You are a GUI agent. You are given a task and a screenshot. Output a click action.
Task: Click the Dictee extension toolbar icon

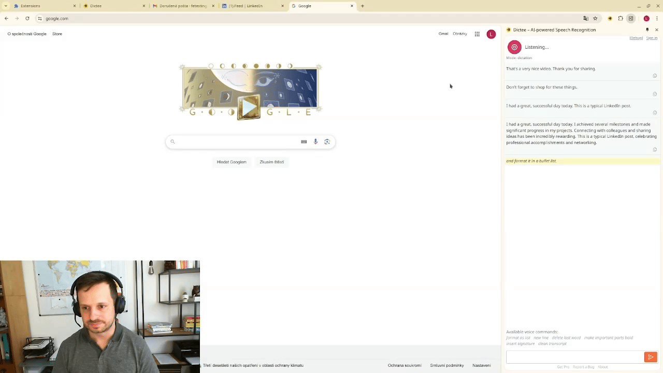pyautogui.click(x=610, y=19)
